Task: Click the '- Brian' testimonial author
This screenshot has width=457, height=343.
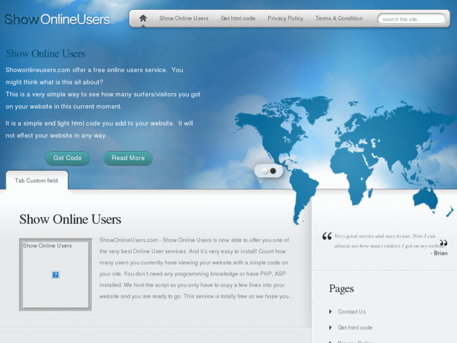Action: point(439,253)
